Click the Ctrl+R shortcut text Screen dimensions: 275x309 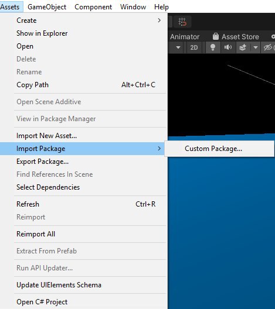pyautogui.click(x=145, y=204)
